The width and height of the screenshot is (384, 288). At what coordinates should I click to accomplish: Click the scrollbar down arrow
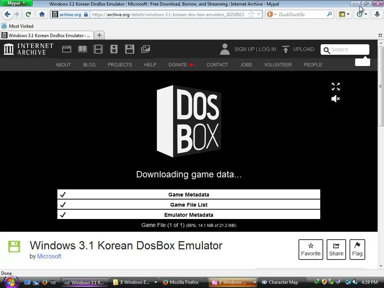(x=381, y=266)
